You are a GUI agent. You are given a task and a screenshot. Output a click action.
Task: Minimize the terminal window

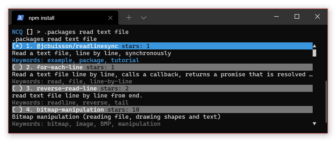[x=277, y=17]
